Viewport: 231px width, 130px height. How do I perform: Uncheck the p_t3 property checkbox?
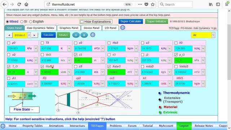click(176, 55)
